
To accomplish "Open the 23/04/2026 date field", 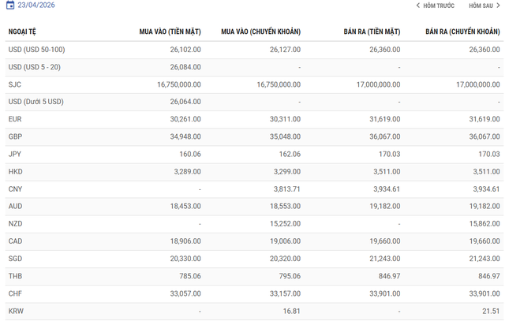I will coord(36,6).
